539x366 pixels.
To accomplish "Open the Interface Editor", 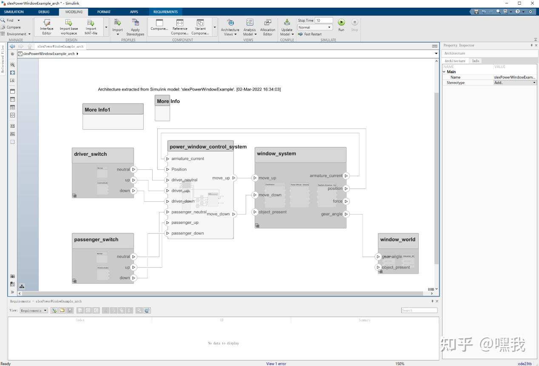I will click(46, 26).
